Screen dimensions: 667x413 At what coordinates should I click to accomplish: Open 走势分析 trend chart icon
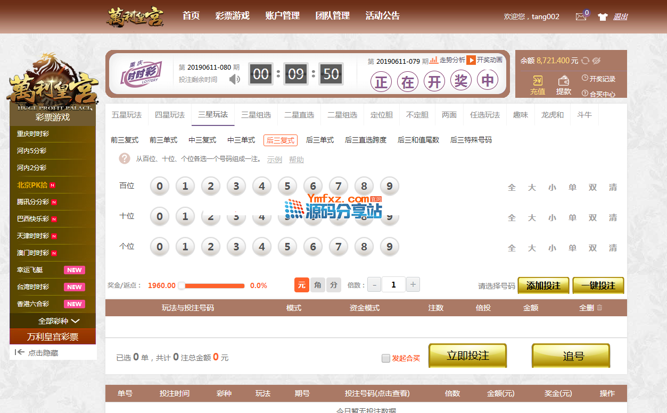point(434,60)
